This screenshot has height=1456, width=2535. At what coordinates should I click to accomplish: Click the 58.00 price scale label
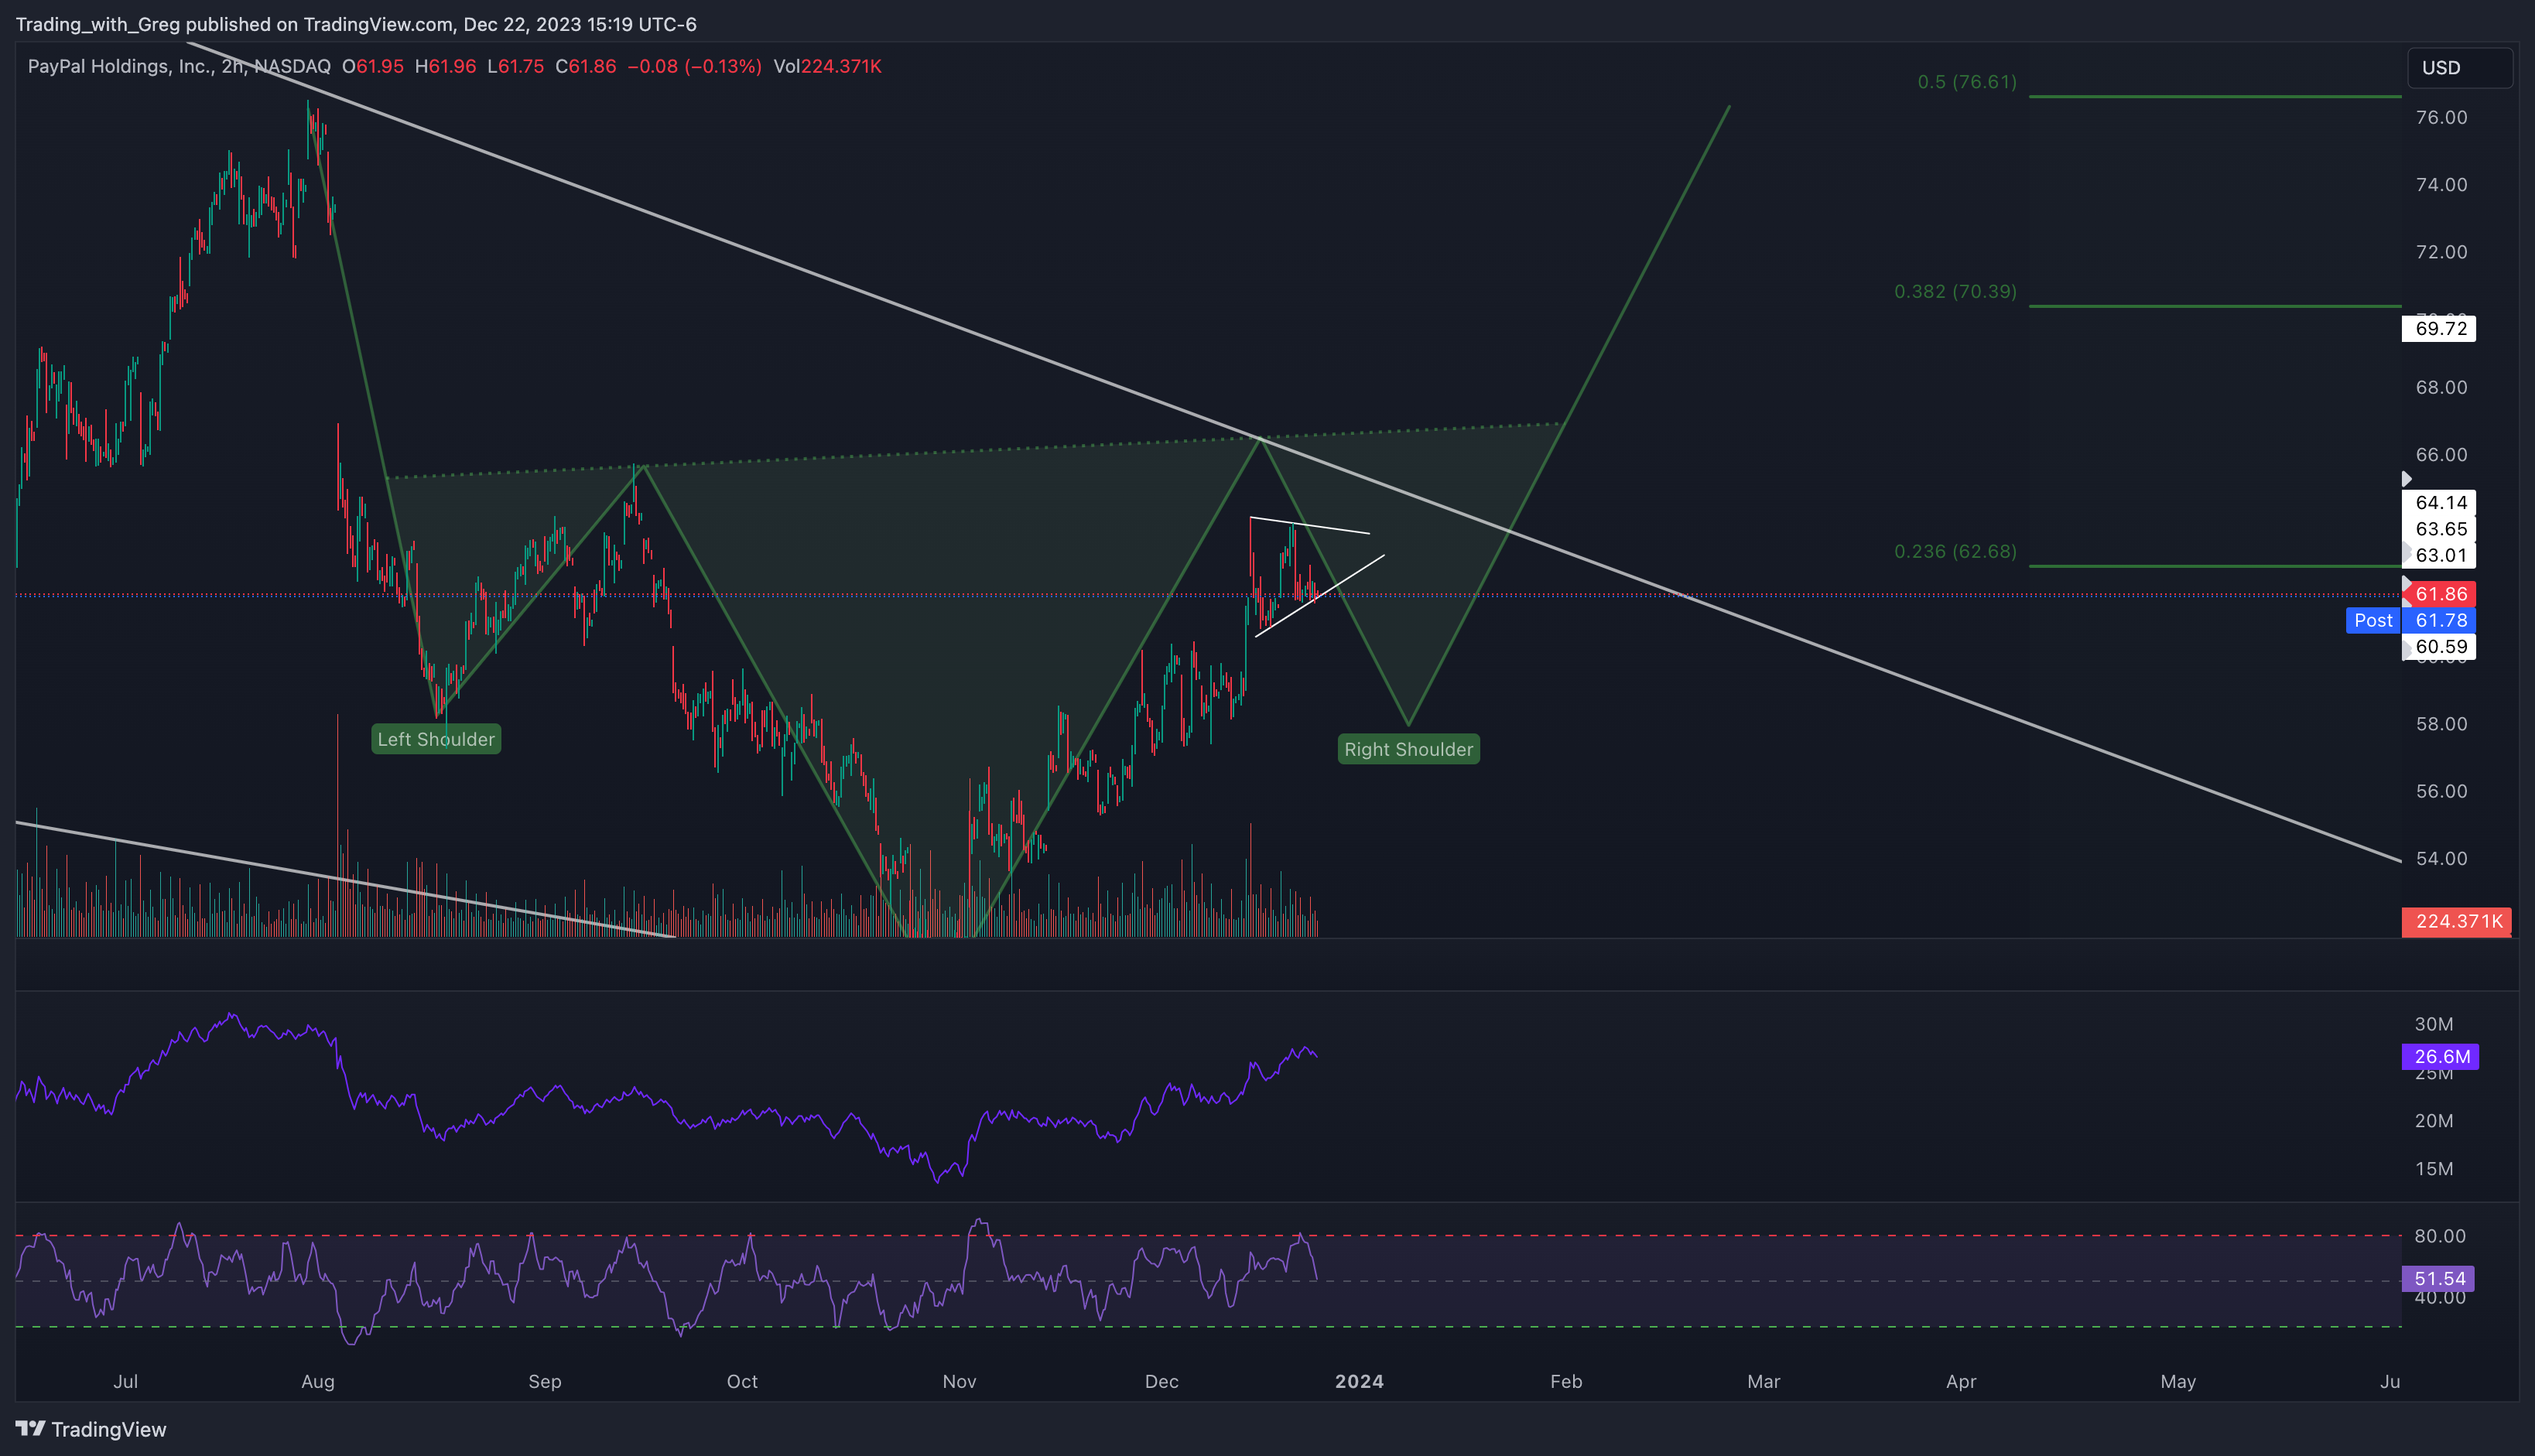click(2441, 723)
